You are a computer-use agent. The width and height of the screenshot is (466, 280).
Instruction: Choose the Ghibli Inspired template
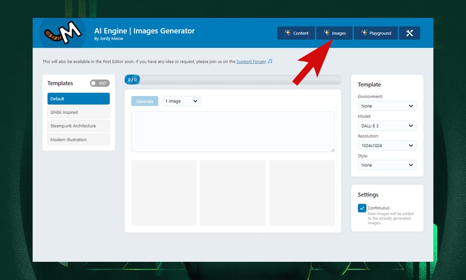78,112
